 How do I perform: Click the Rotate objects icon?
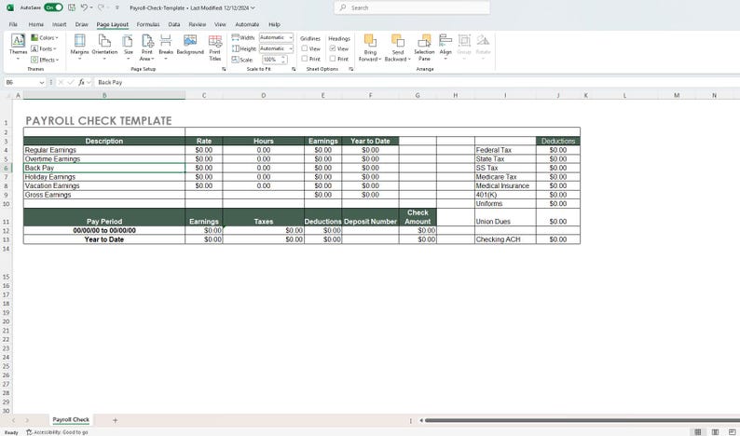click(483, 41)
